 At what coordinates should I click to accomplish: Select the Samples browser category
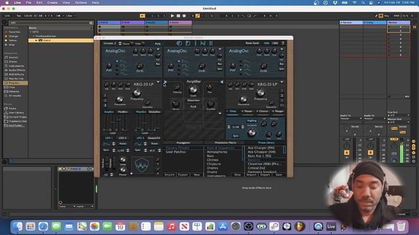pos(14,91)
